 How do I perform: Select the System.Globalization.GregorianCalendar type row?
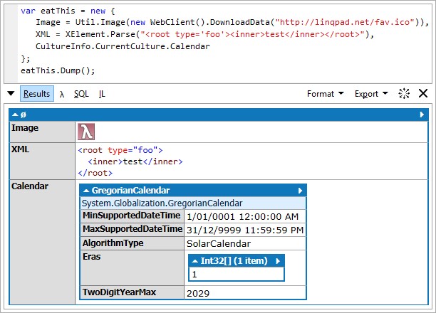[193, 203]
